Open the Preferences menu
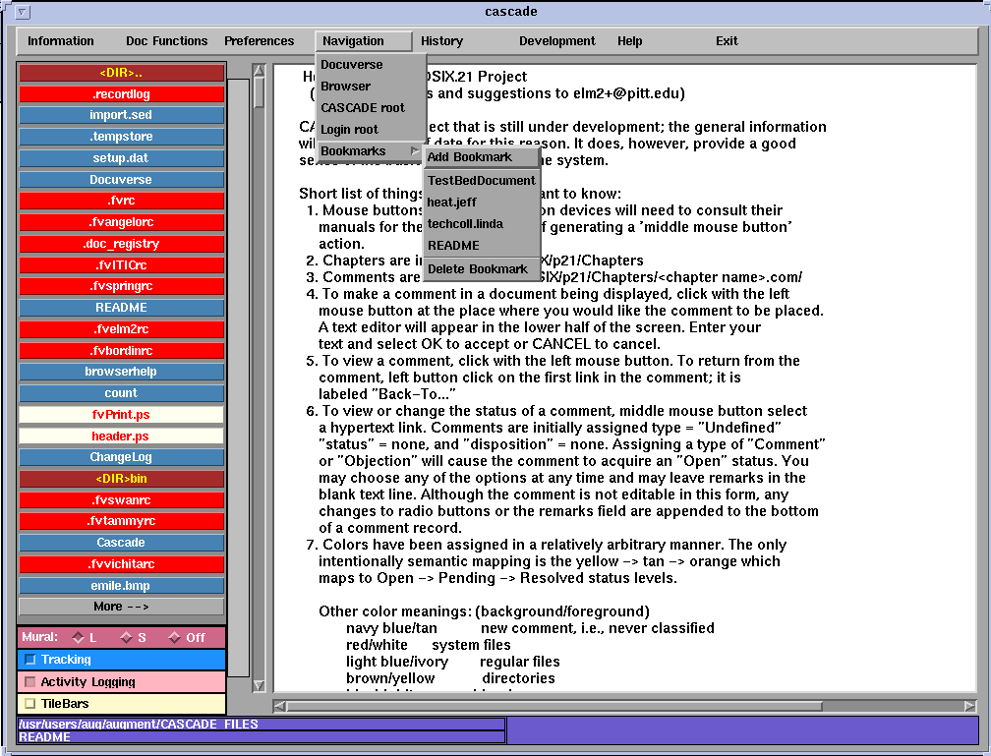Image resolution: width=991 pixels, height=756 pixels. coord(260,41)
